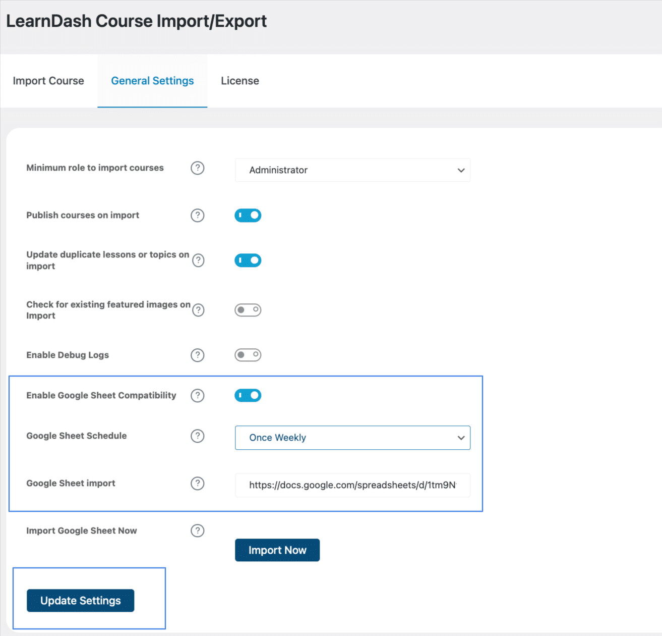Image resolution: width=662 pixels, height=636 pixels.
Task: Click the 'Minimum role to import courses' label
Action: [x=95, y=168]
